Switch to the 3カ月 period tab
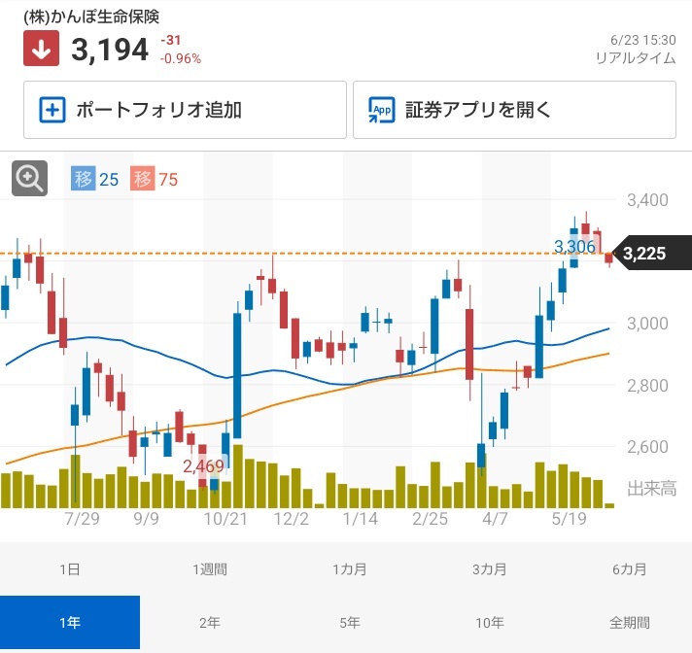692x653 pixels. click(490, 569)
